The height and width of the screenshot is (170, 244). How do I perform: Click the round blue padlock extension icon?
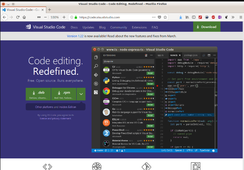click(x=207, y=17)
